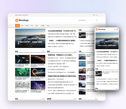Click 更多 link of the 游戏 section

point(97,99)
